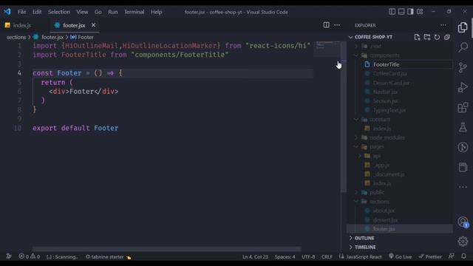Open the Terminal menu
This screenshot has width=473, height=266.
(135, 12)
